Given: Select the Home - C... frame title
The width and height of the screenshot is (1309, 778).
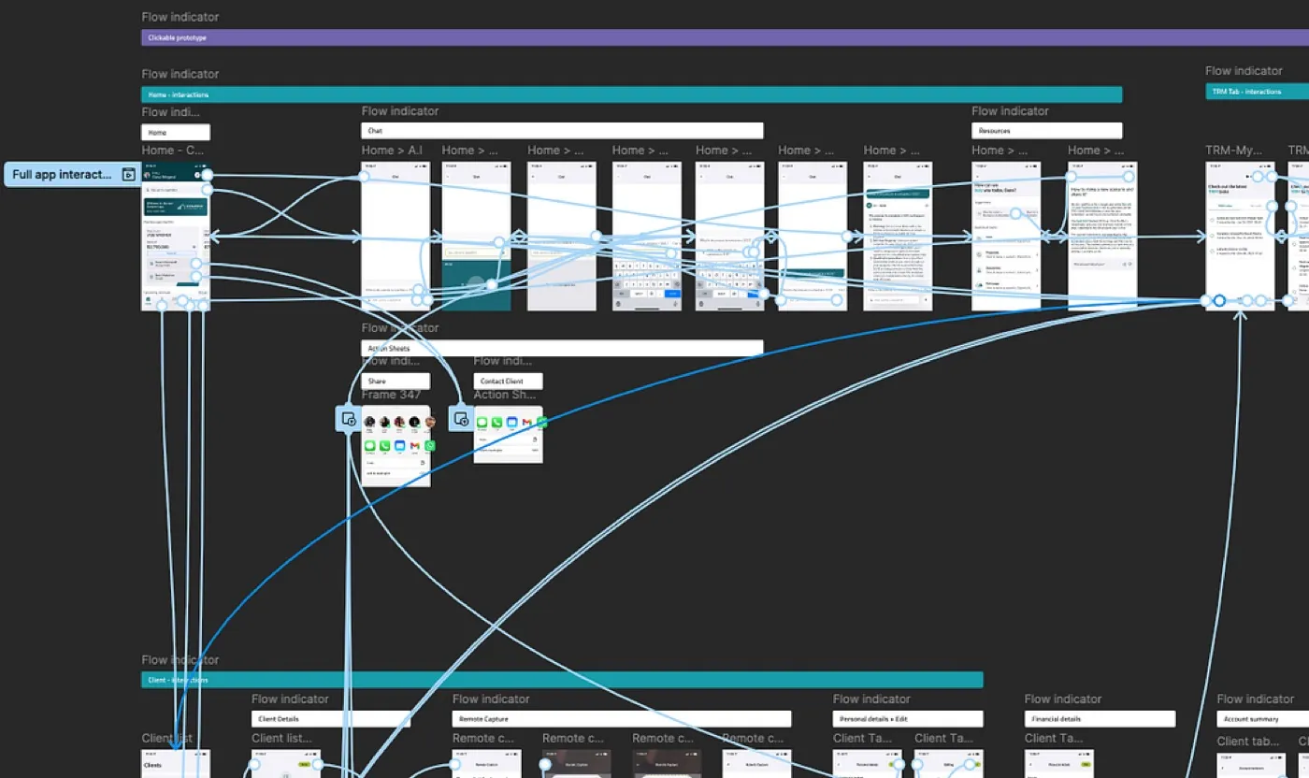Looking at the screenshot, I should [x=173, y=150].
